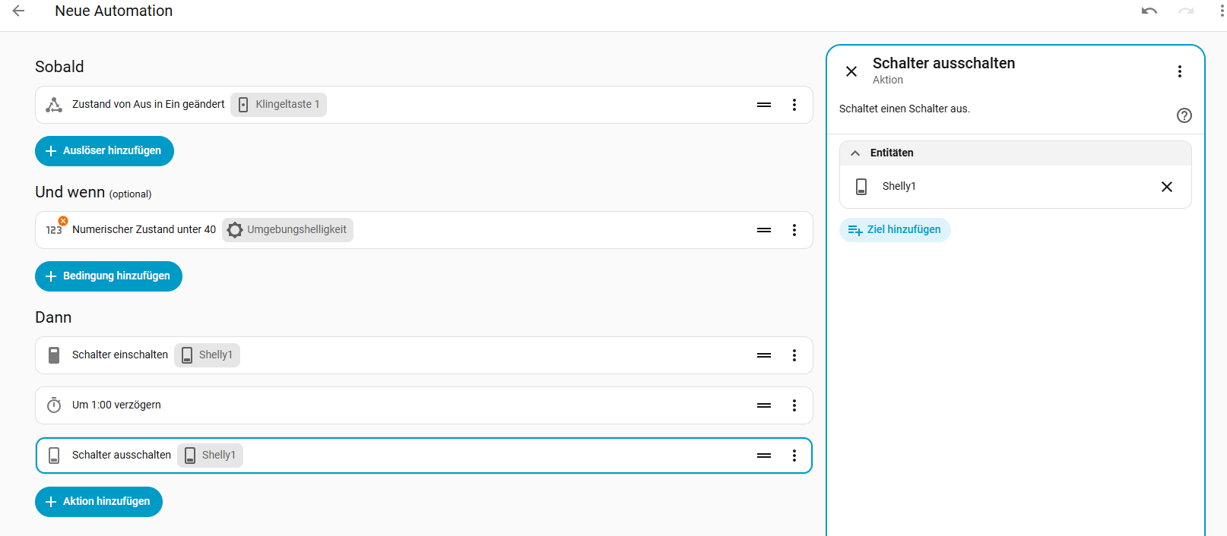Viewport: 1227px width, 536px height.
Task: Click Shelly1 chip in Schalter ausschalten row
Action: click(210, 456)
